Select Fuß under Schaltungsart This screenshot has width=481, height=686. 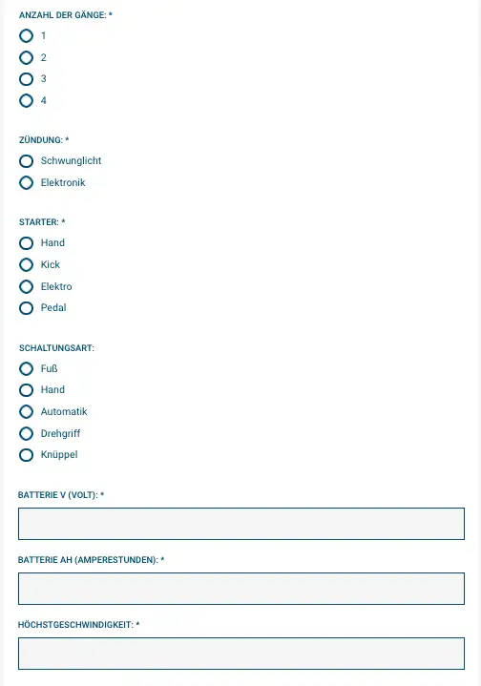pyautogui.click(x=27, y=368)
